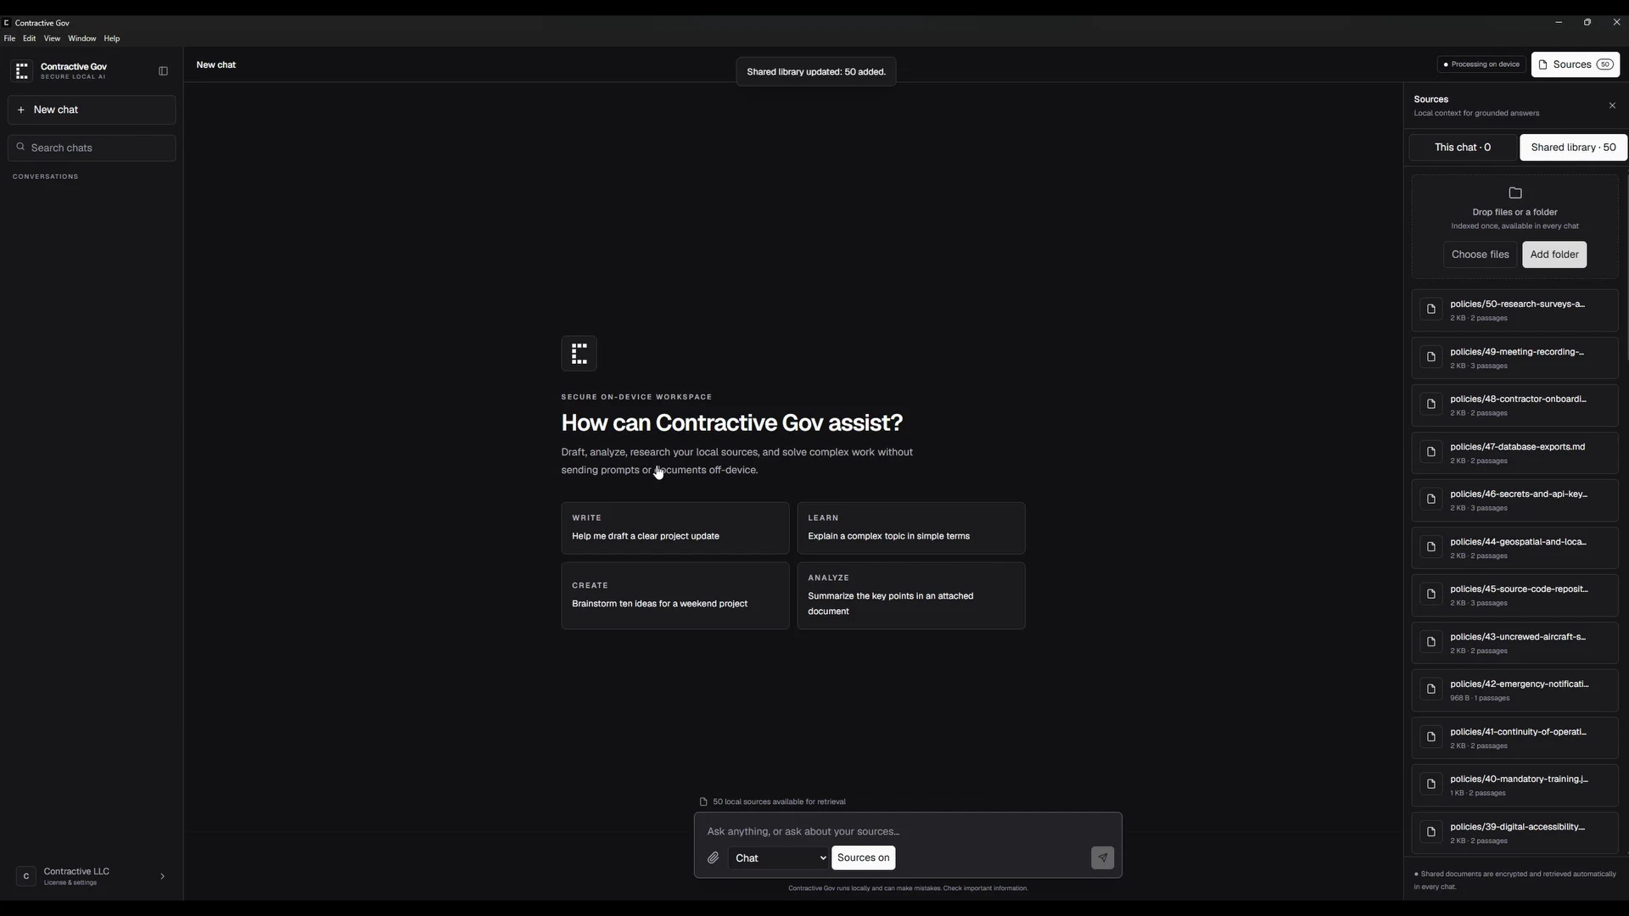Click file icon for 46-secrets-and-api-key policy
1629x916 pixels.
pyautogui.click(x=1430, y=500)
